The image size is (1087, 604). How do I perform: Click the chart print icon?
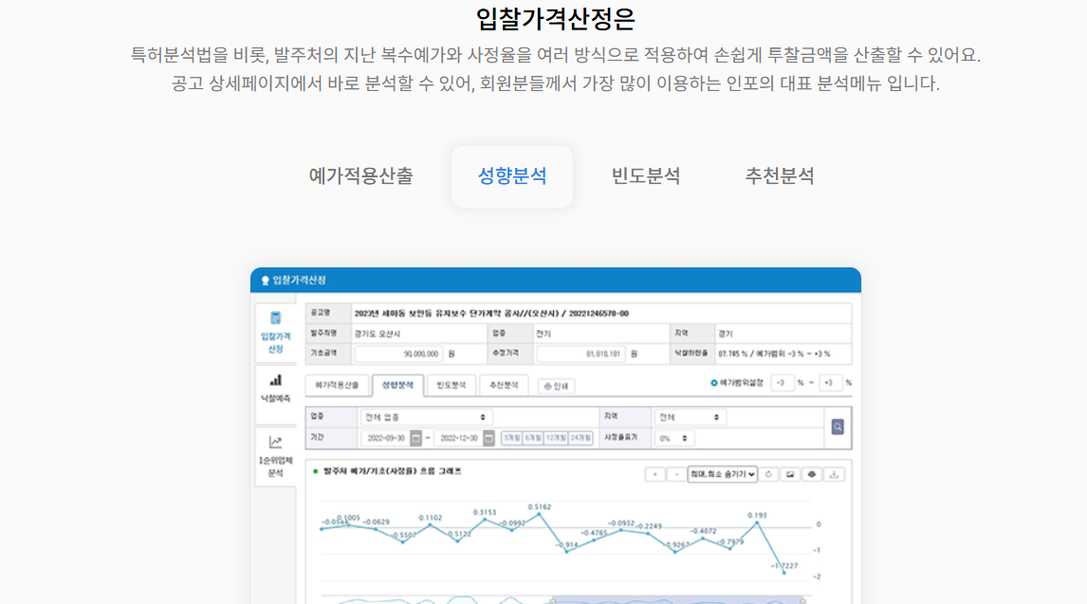coord(812,474)
